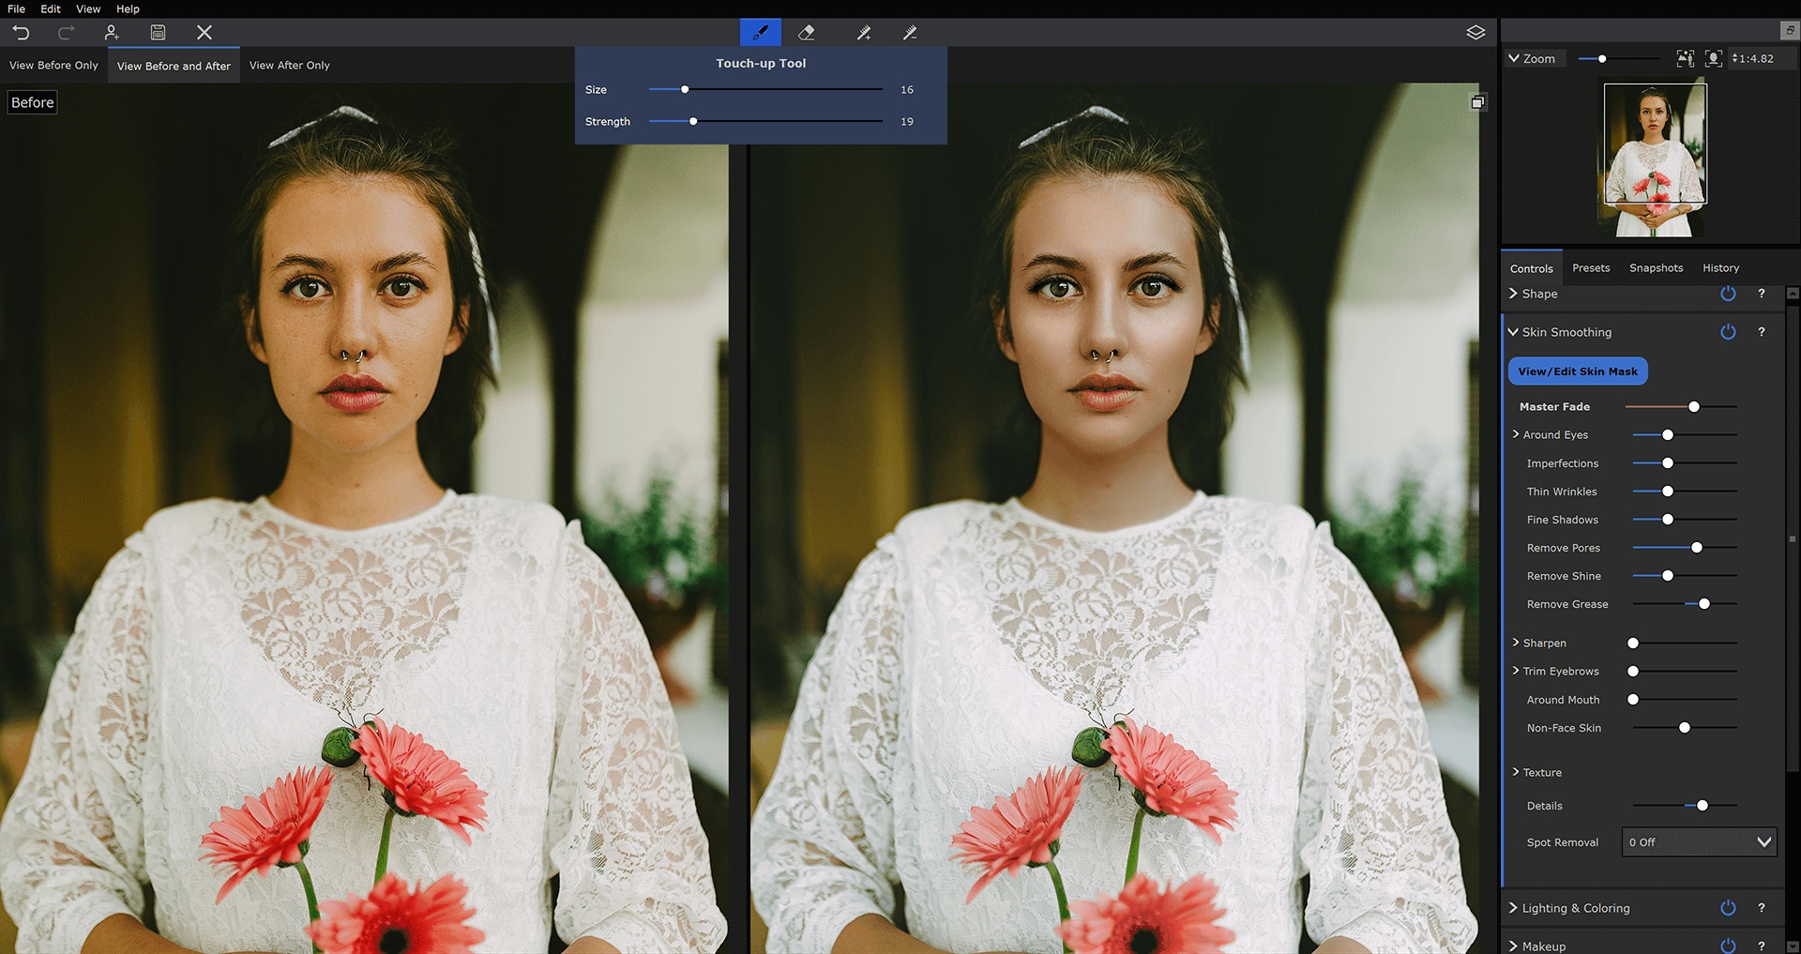The image size is (1801, 954).
Task: Open the Layers icon in toolbar
Action: [x=1476, y=33]
